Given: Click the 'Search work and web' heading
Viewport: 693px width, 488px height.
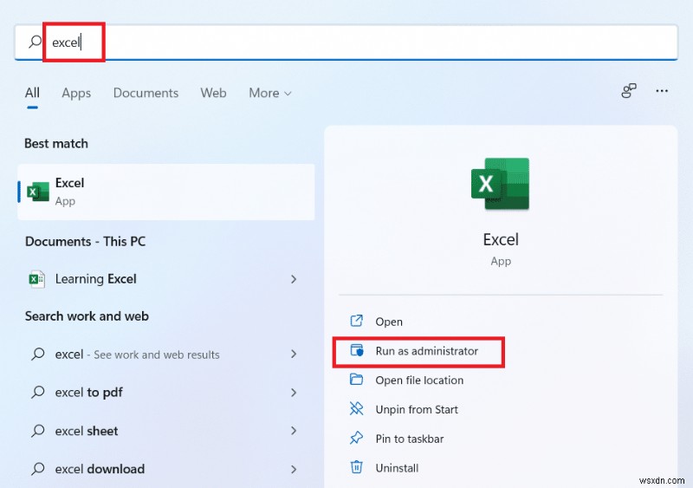Looking at the screenshot, I should pos(87,316).
